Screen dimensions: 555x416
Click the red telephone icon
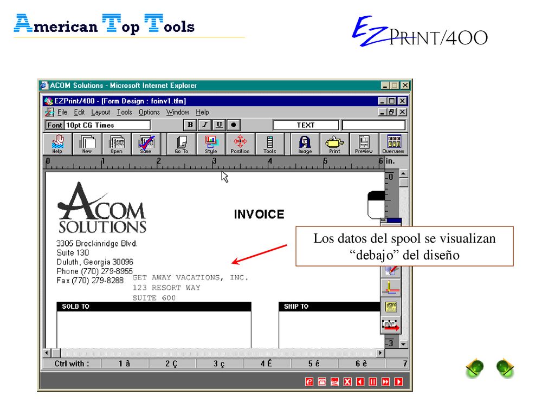pos(322,382)
